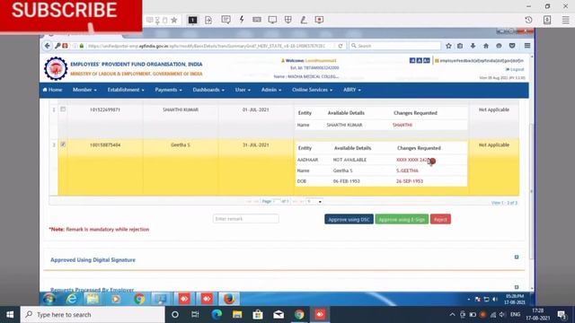Viewport: 575px width, 323px height.
Task: Show hidden system tray icons chevron
Action: [452, 315]
